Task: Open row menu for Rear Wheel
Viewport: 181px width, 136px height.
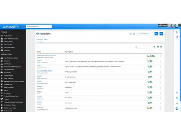Action: [160, 98]
